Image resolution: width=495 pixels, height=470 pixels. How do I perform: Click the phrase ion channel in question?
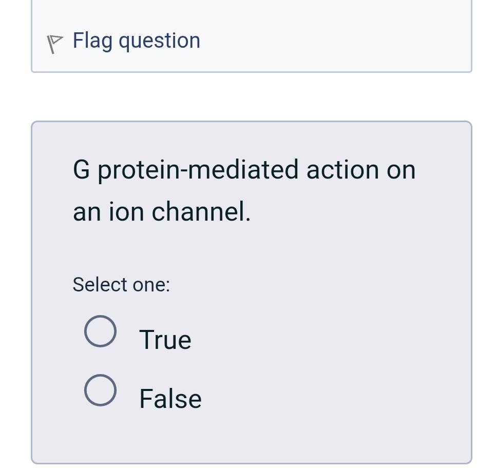(x=180, y=211)
